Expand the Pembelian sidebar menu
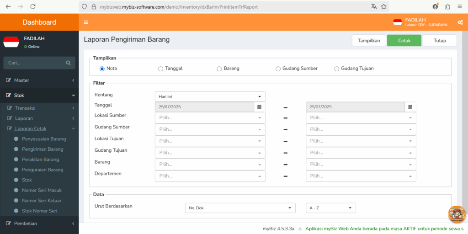This screenshot has height=234, width=468. tap(39, 223)
